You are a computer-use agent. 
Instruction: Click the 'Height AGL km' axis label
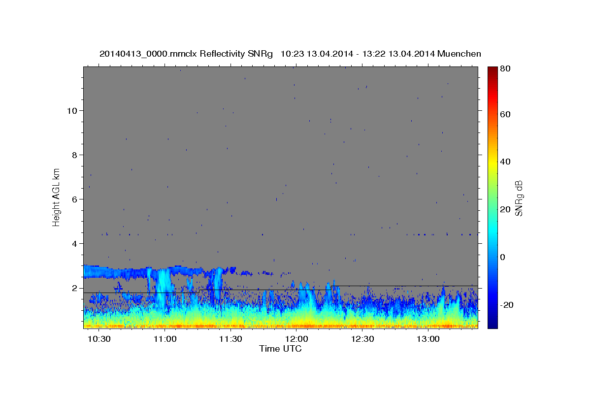57,197
